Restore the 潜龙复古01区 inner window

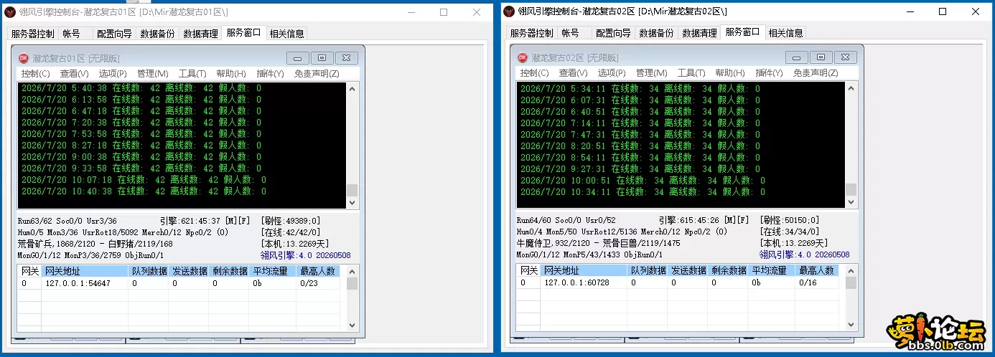[x=322, y=58]
